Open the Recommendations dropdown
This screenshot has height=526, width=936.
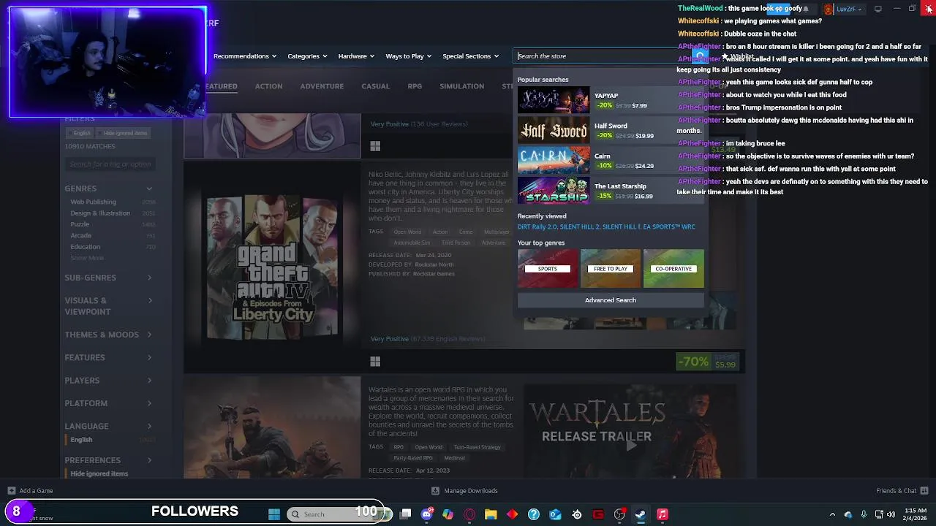coord(245,56)
